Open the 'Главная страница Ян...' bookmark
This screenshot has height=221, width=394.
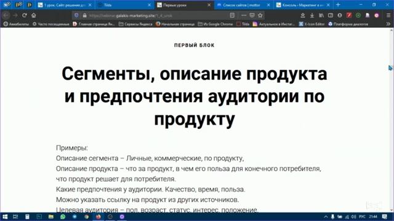(x=94, y=24)
